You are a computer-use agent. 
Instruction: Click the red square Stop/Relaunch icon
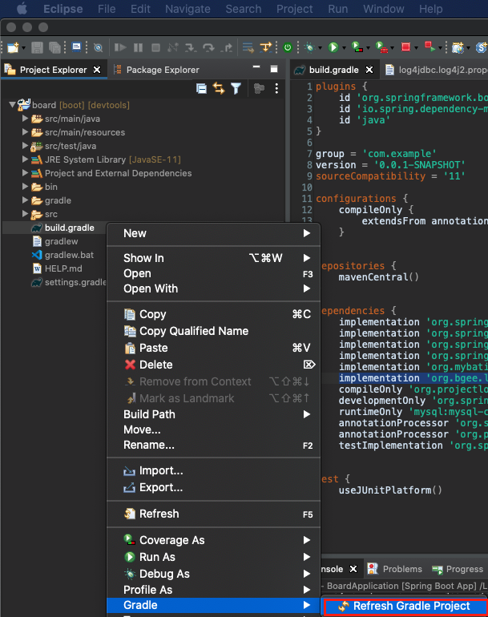coord(405,47)
